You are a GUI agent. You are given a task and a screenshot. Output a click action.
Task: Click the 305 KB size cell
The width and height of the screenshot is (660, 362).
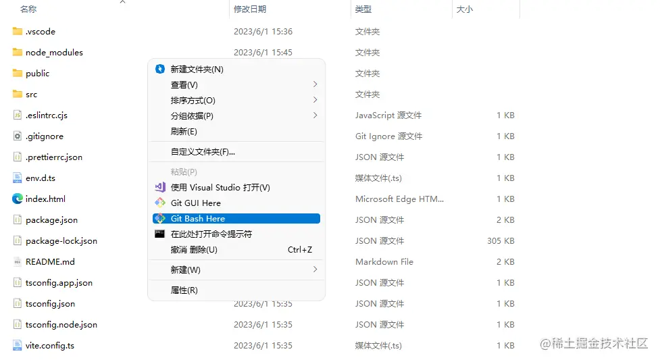coord(501,241)
